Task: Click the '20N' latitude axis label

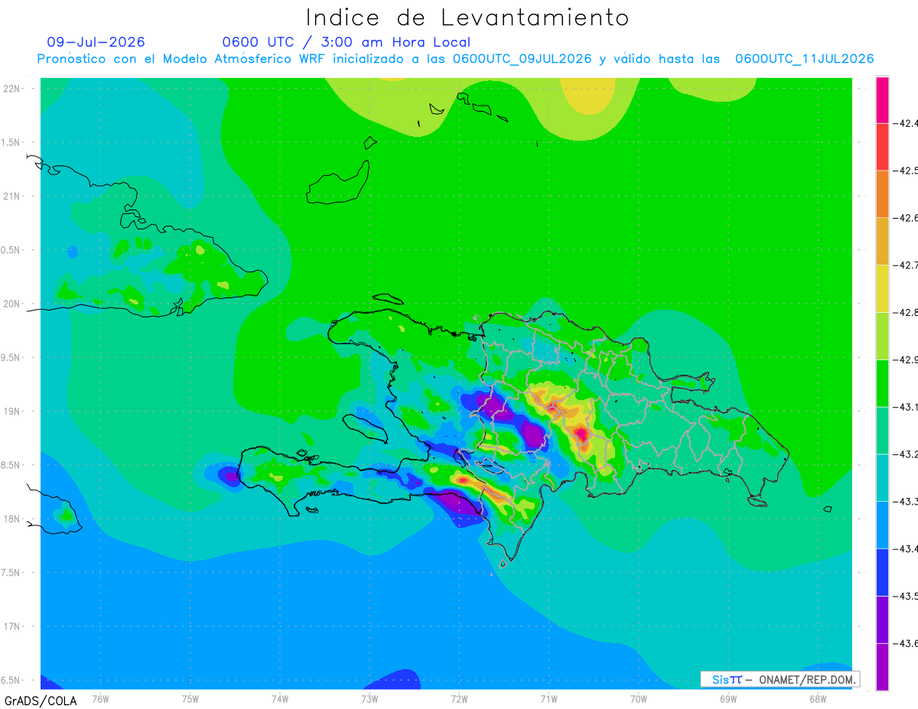Action: coord(11,304)
